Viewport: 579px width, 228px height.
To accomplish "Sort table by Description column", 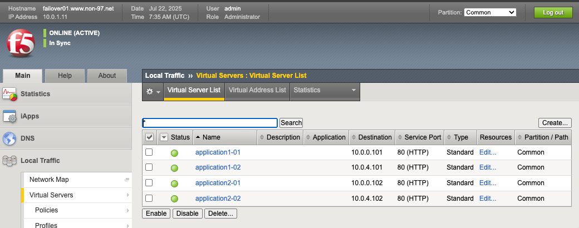I will (280, 137).
